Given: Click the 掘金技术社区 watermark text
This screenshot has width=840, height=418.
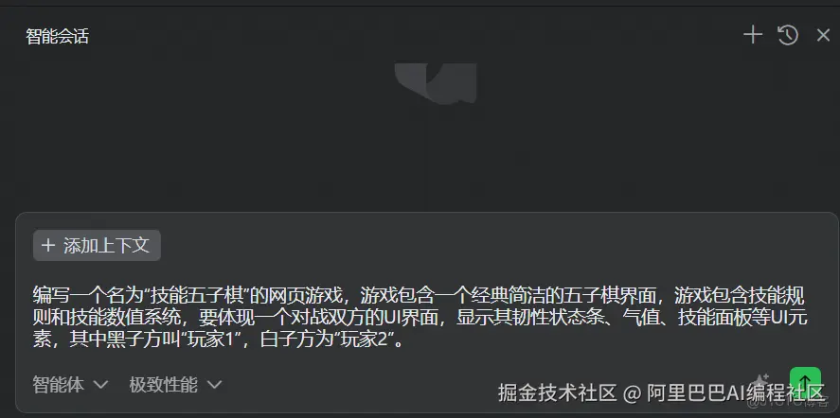Looking at the screenshot, I should pos(557,392).
